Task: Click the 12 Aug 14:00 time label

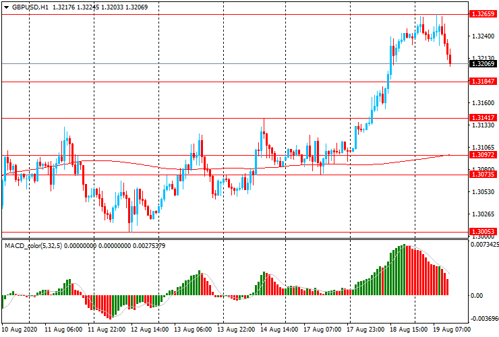Action: pos(150,330)
